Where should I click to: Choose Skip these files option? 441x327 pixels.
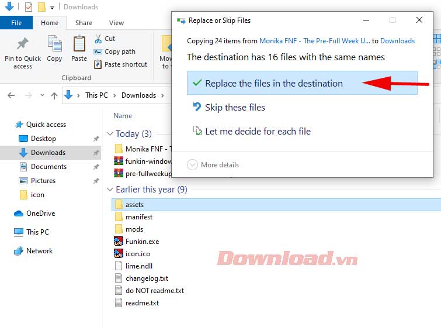click(x=234, y=107)
